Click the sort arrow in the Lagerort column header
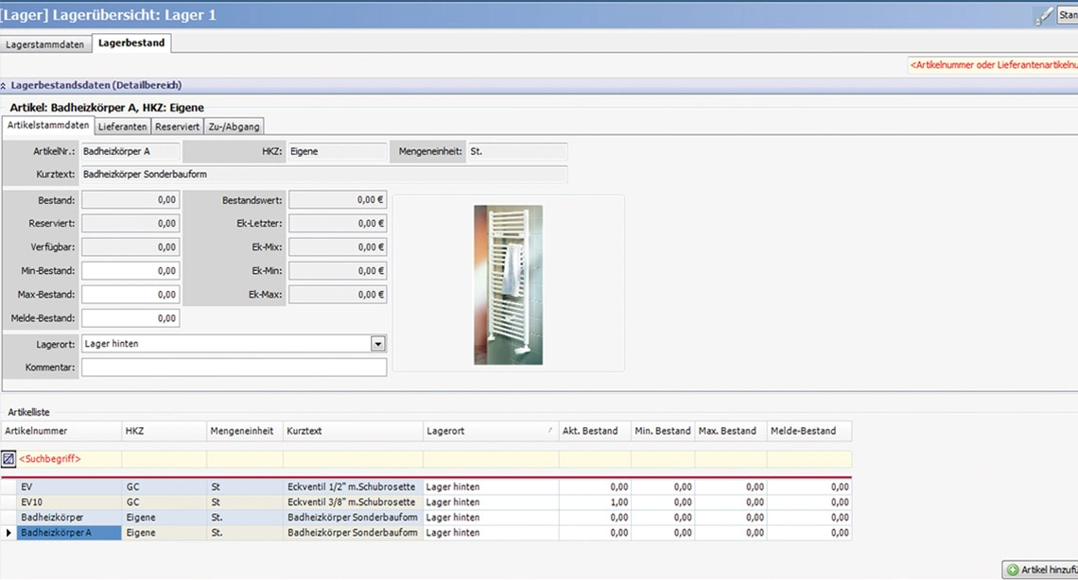The width and height of the screenshot is (1078, 580). point(550,431)
